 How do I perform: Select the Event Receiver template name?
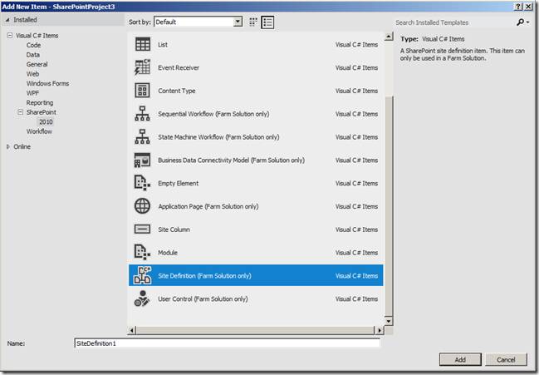point(179,67)
